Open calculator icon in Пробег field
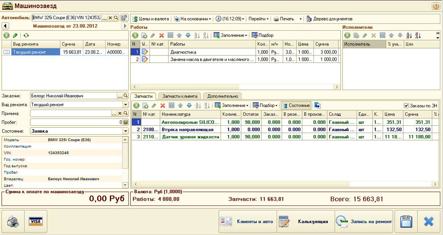Image resolution: width=443 pixels, height=235 pixels. pyautogui.click(x=125, y=122)
